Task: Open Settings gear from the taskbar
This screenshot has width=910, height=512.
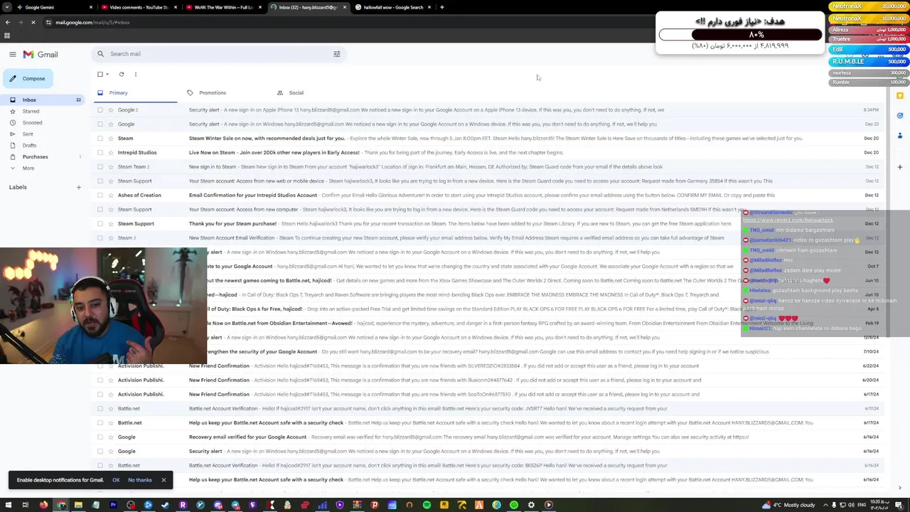Action: tap(531, 505)
